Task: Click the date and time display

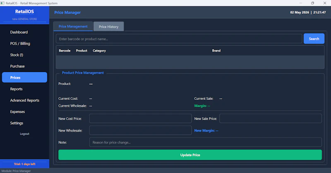Action: click(x=308, y=12)
